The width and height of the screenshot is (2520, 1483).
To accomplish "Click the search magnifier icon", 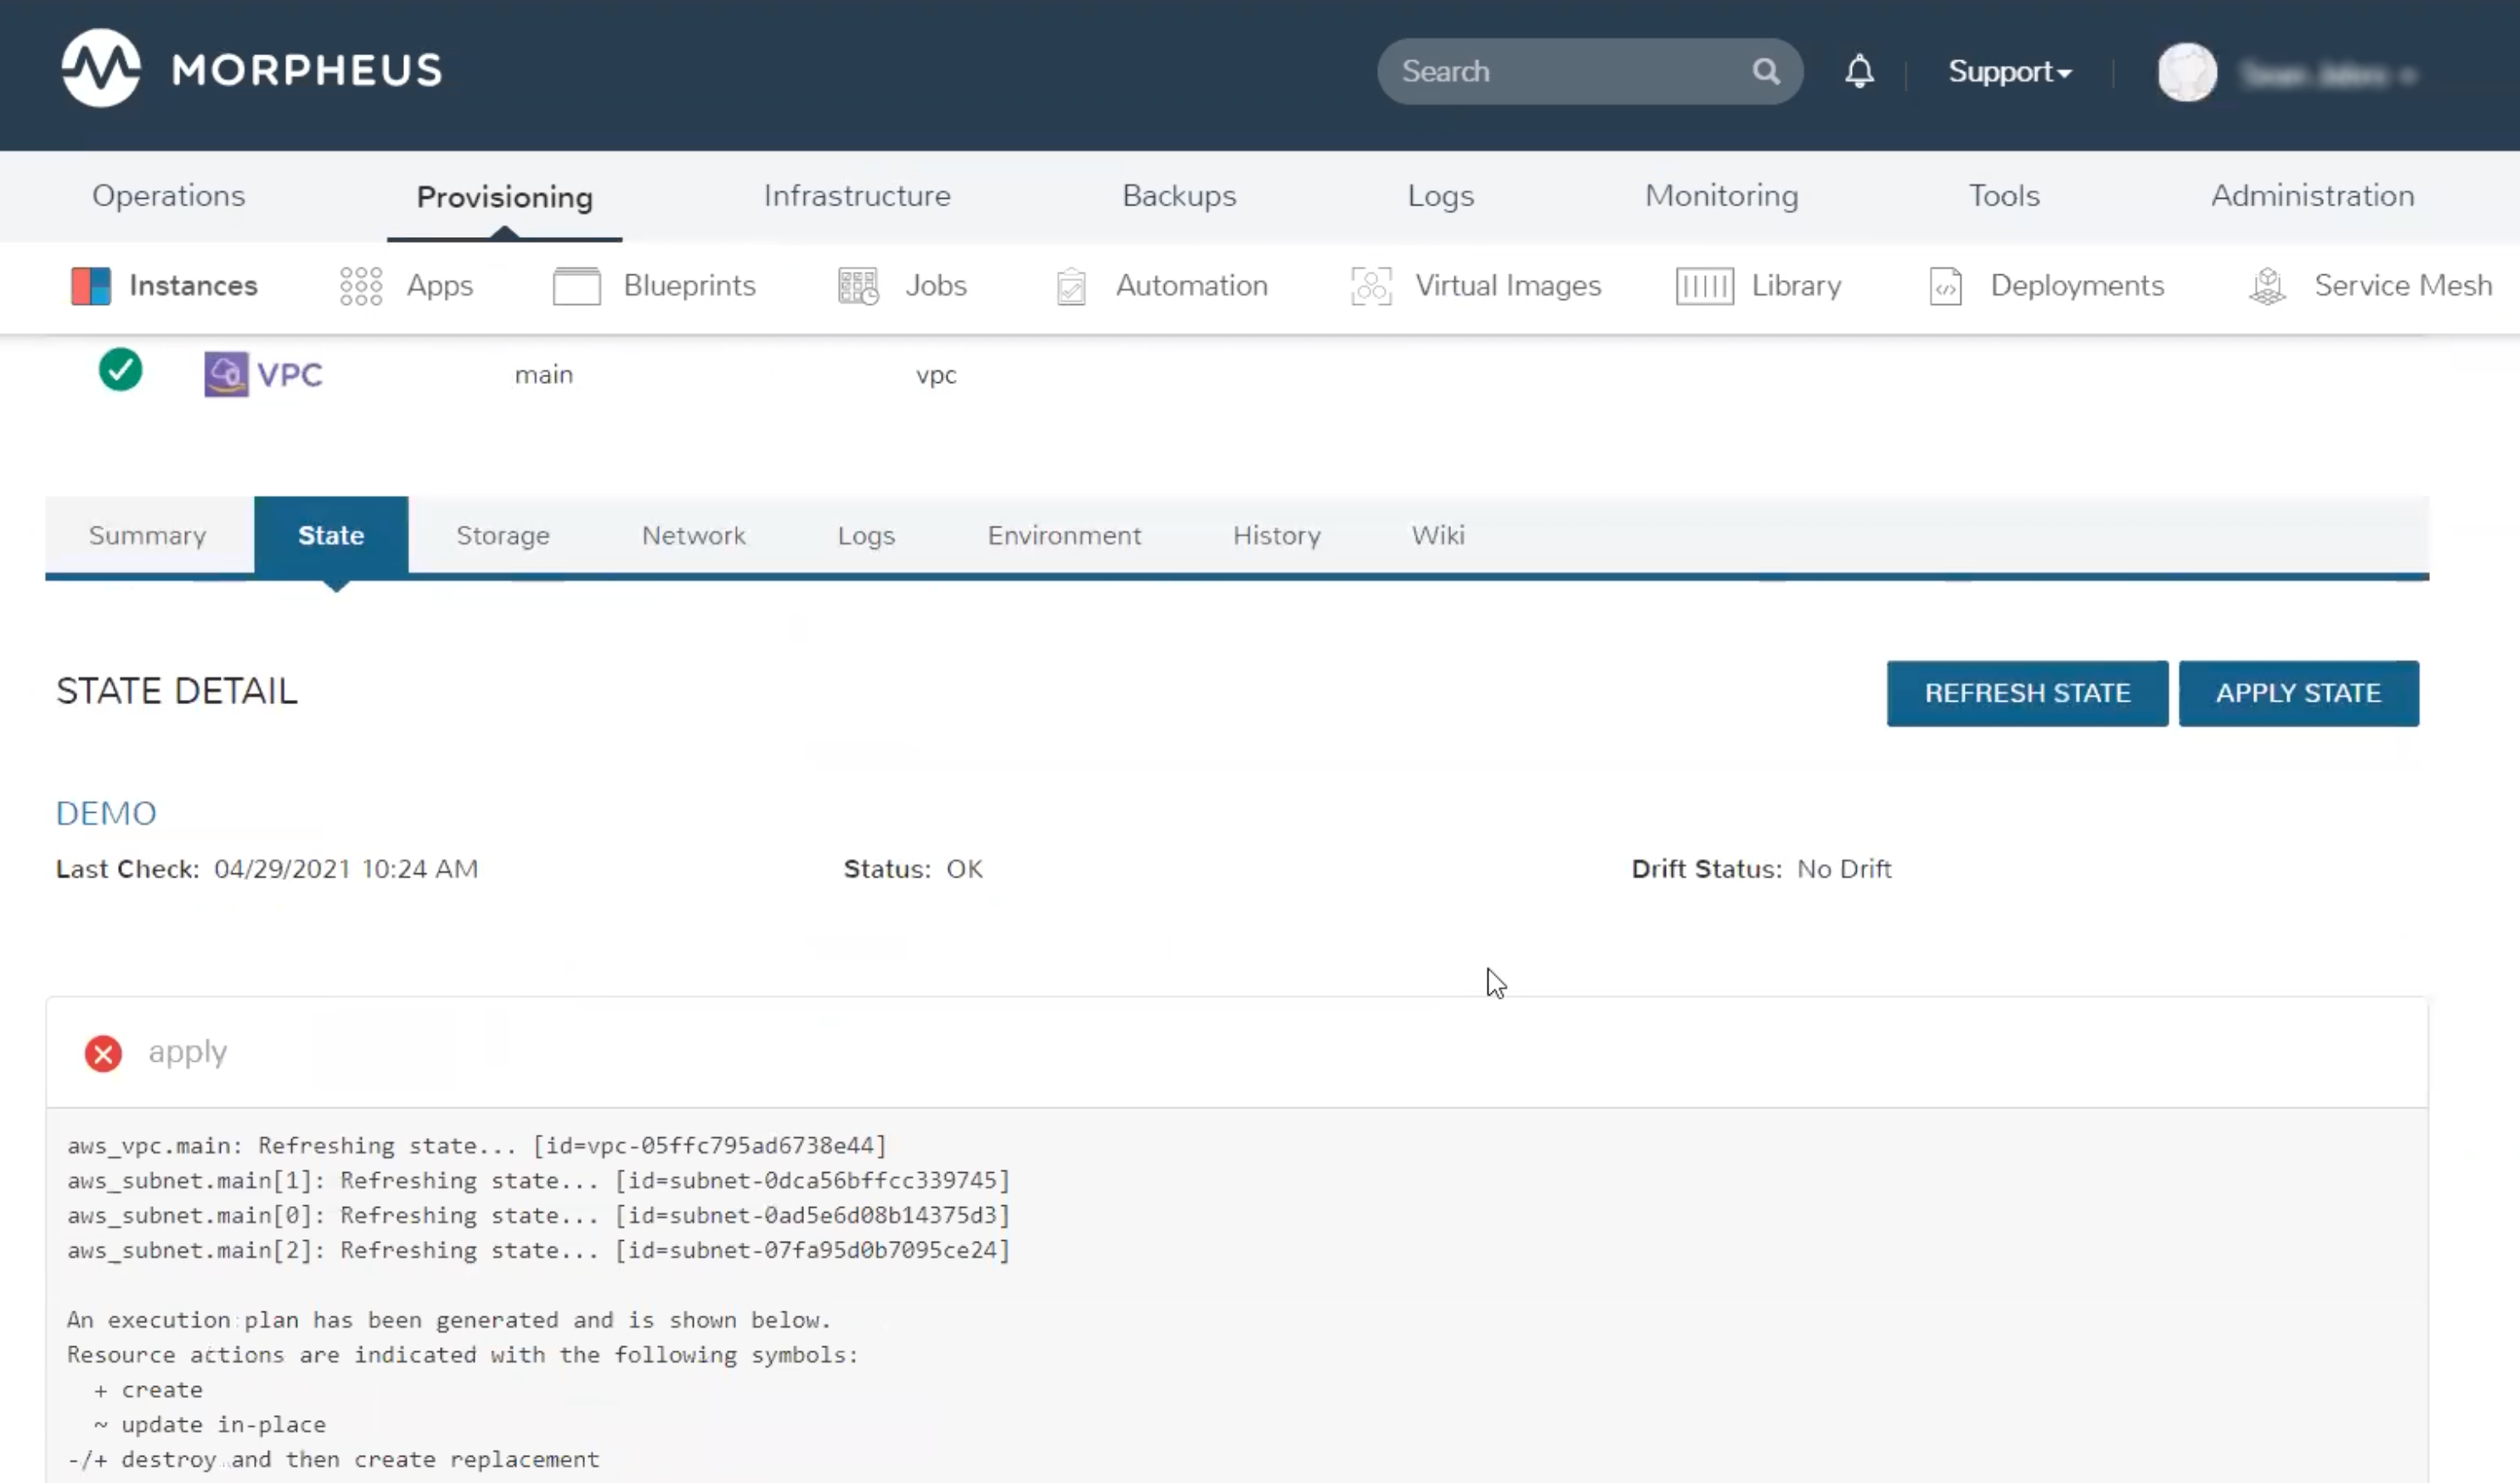I will (x=1766, y=71).
